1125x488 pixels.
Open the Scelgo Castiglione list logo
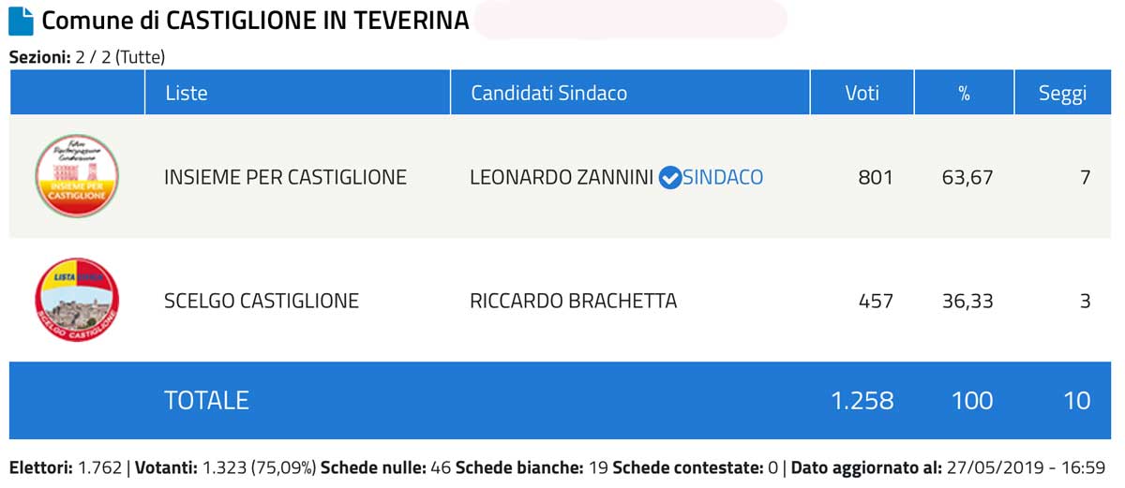click(x=77, y=301)
